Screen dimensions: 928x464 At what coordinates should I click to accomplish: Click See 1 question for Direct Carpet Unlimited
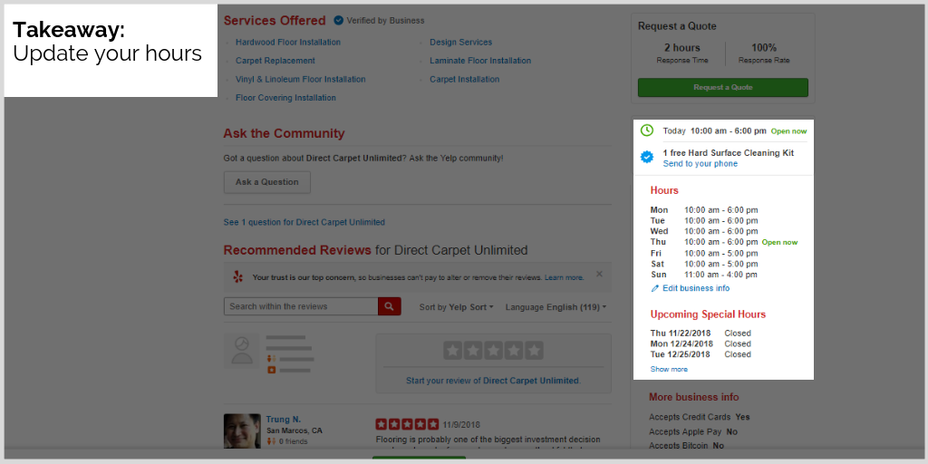304,222
